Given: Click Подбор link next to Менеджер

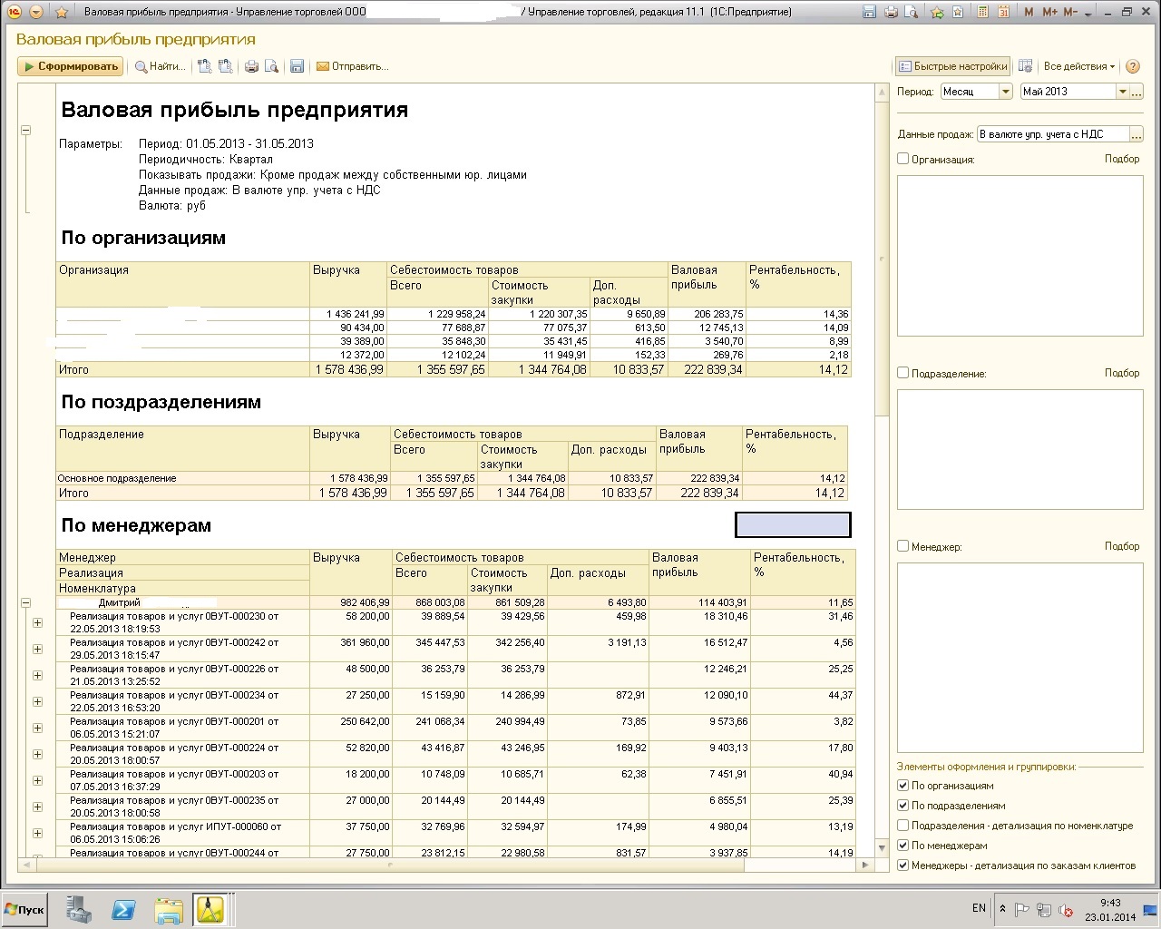Looking at the screenshot, I should tap(1122, 546).
